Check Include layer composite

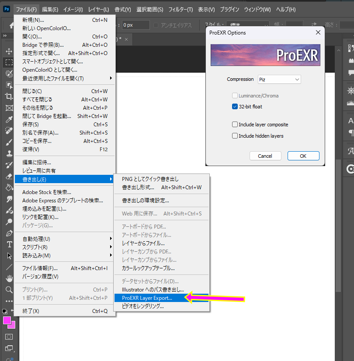point(235,124)
